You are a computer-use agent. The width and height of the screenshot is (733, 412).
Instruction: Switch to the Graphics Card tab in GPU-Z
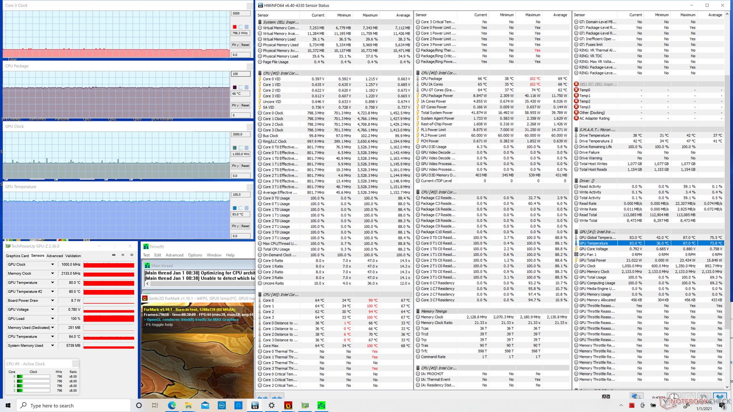tap(17, 256)
